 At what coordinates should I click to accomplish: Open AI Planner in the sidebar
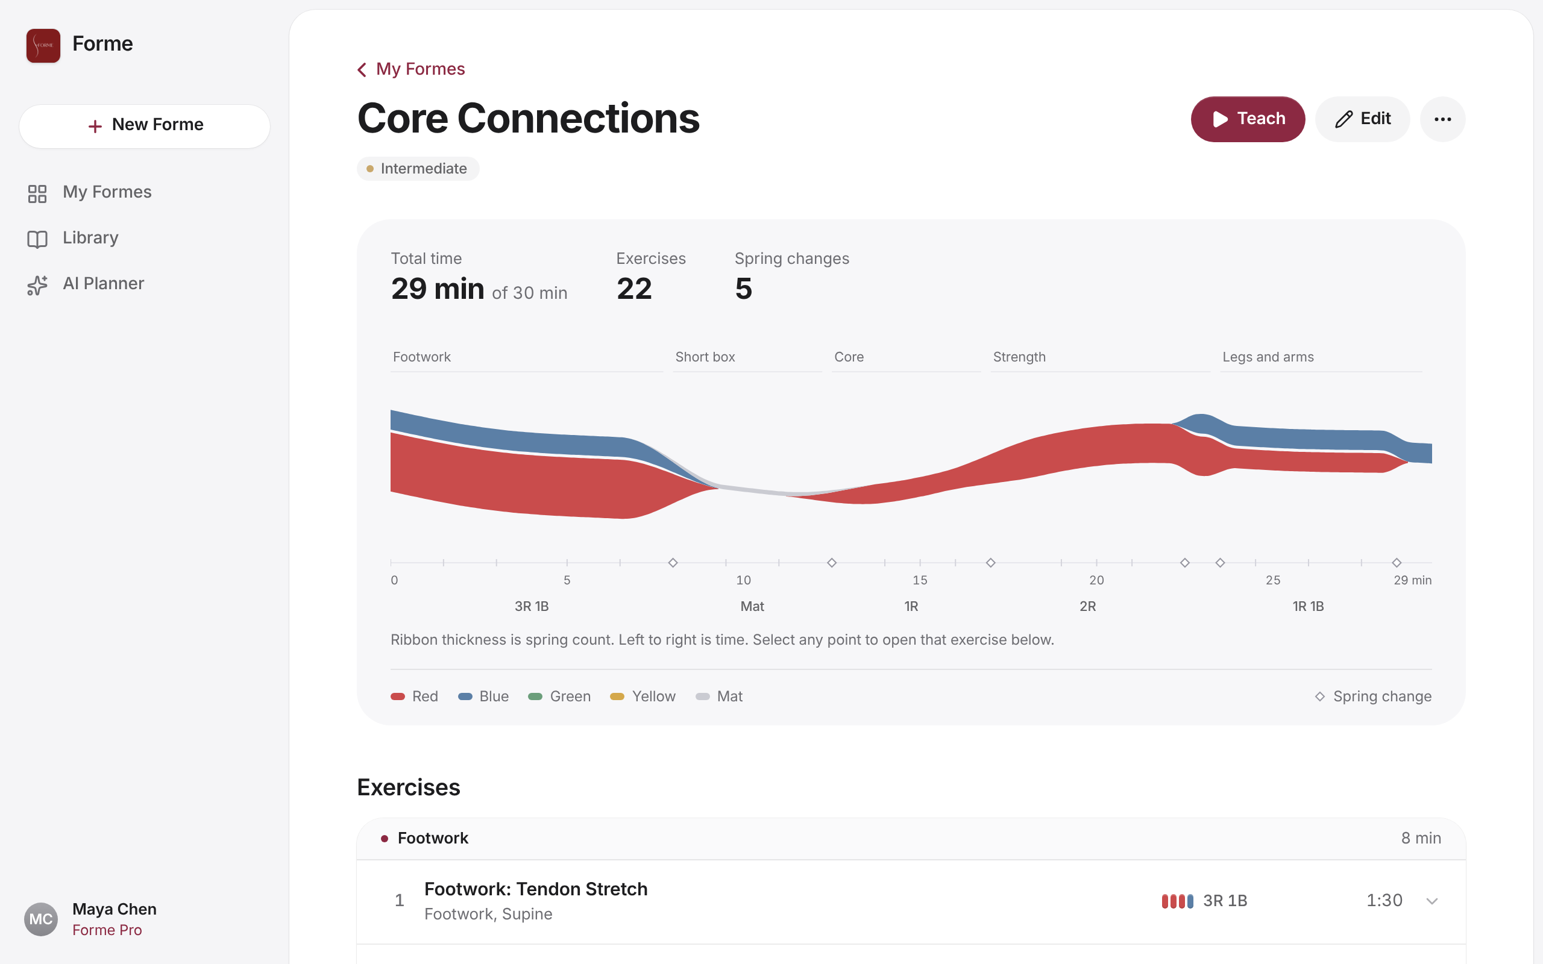(x=145, y=284)
